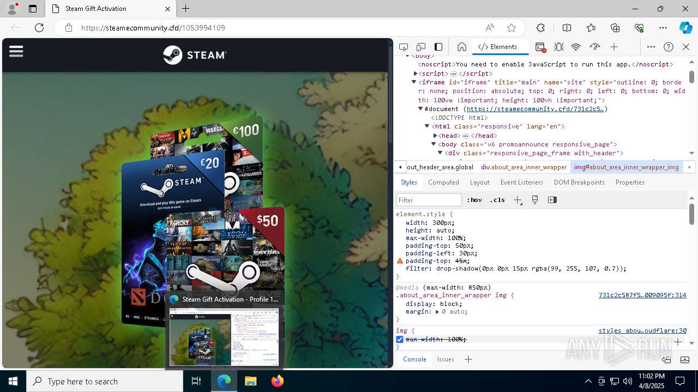Open stylesheet link styles_abou…oudflare:30
The image size is (698, 392).
[x=642, y=331]
